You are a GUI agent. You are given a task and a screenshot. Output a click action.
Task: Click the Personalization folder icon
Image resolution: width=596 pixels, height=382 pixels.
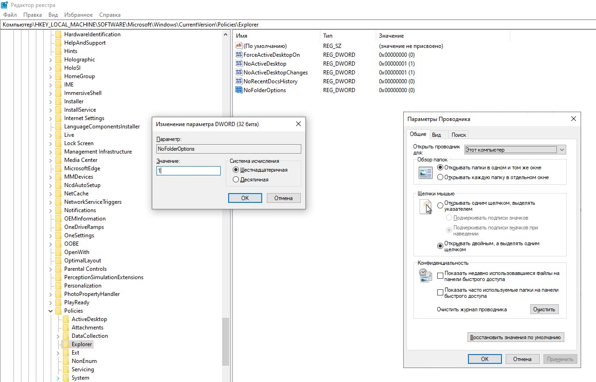click(x=58, y=286)
